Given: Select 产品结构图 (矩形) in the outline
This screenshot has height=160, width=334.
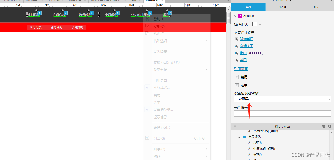Looking at the screenshot, I should click(x=266, y=132).
